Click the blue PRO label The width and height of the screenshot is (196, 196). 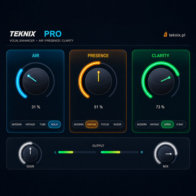[53, 34]
